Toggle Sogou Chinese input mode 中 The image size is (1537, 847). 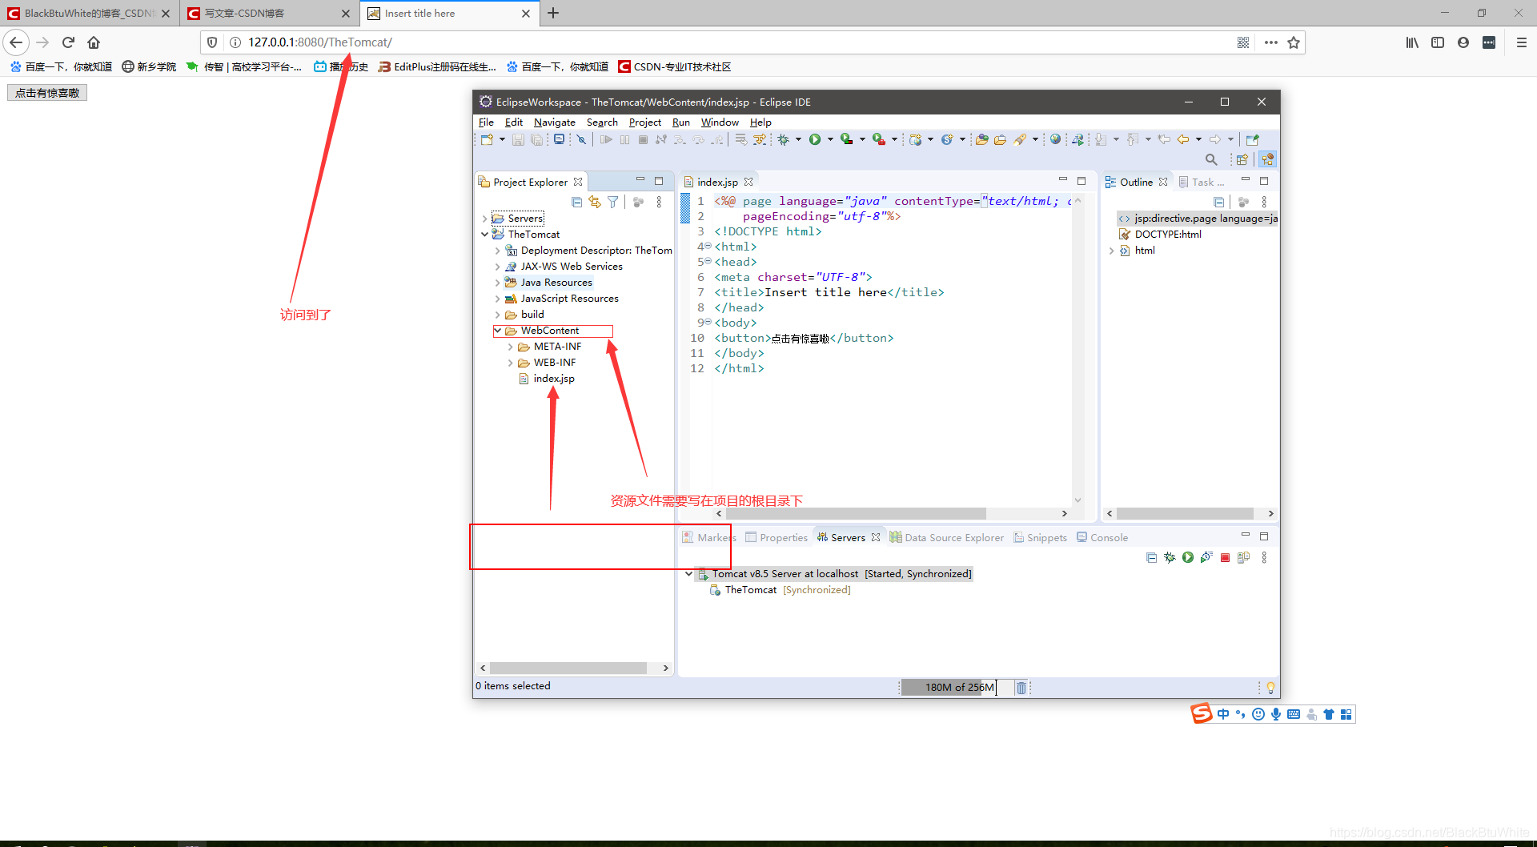click(x=1223, y=714)
